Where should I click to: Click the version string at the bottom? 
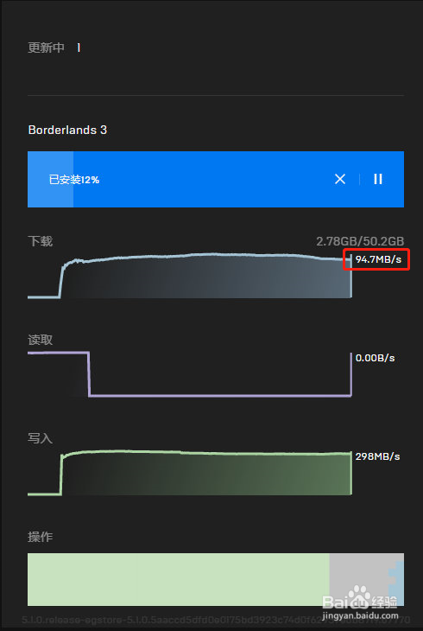pyautogui.click(x=216, y=618)
